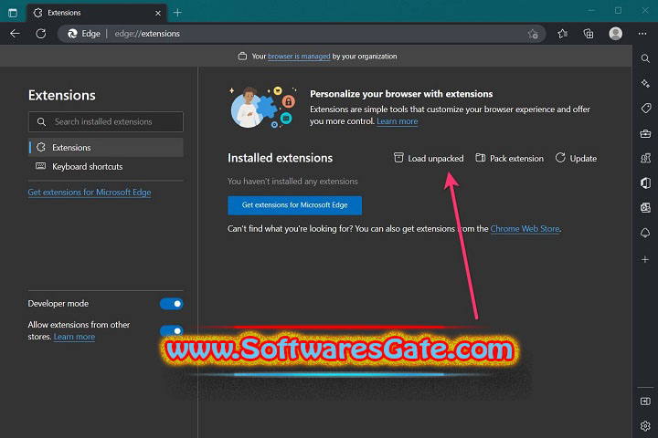Click Update extensions button
The image size is (658, 438).
click(x=576, y=158)
